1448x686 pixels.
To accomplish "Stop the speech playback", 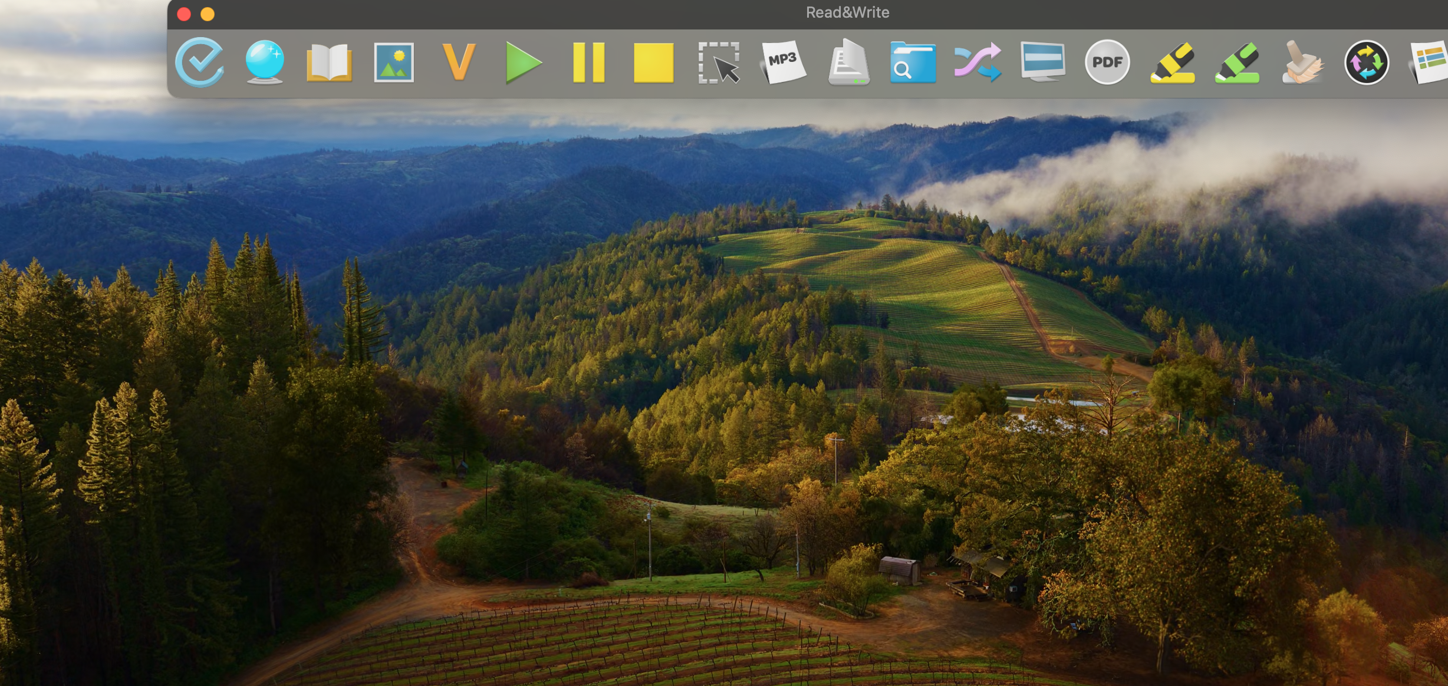I will [654, 62].
